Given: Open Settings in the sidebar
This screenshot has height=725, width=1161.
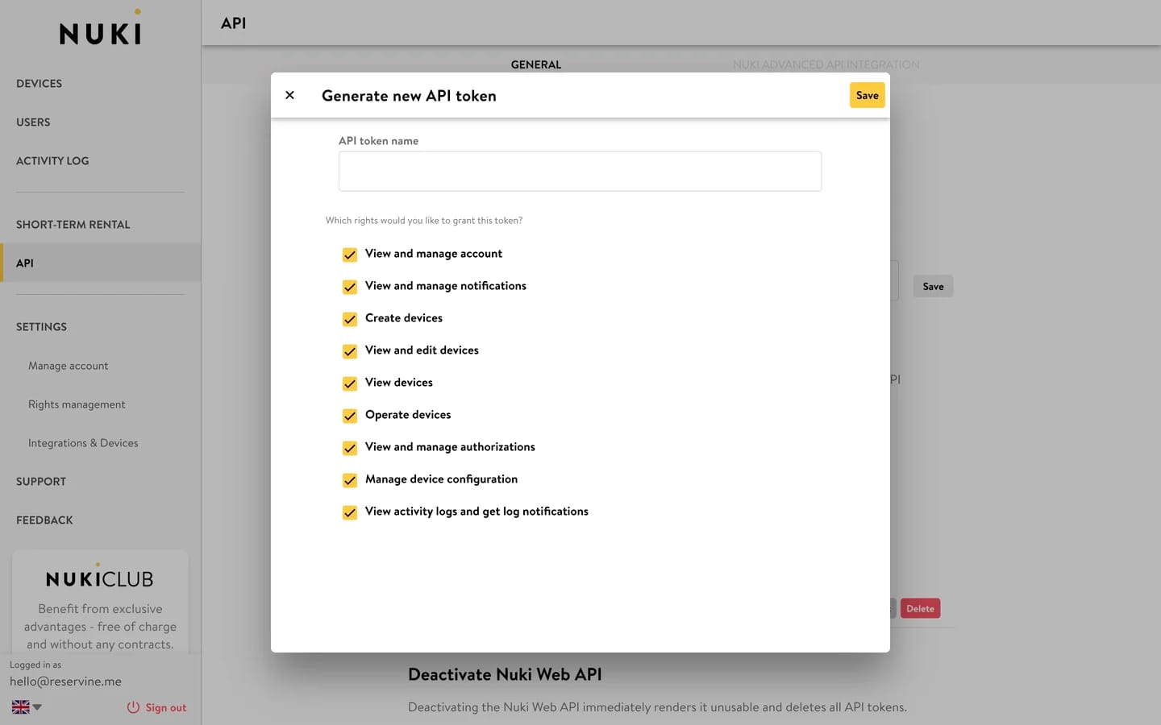Looking at the screenshot, I should click(41, 327).
